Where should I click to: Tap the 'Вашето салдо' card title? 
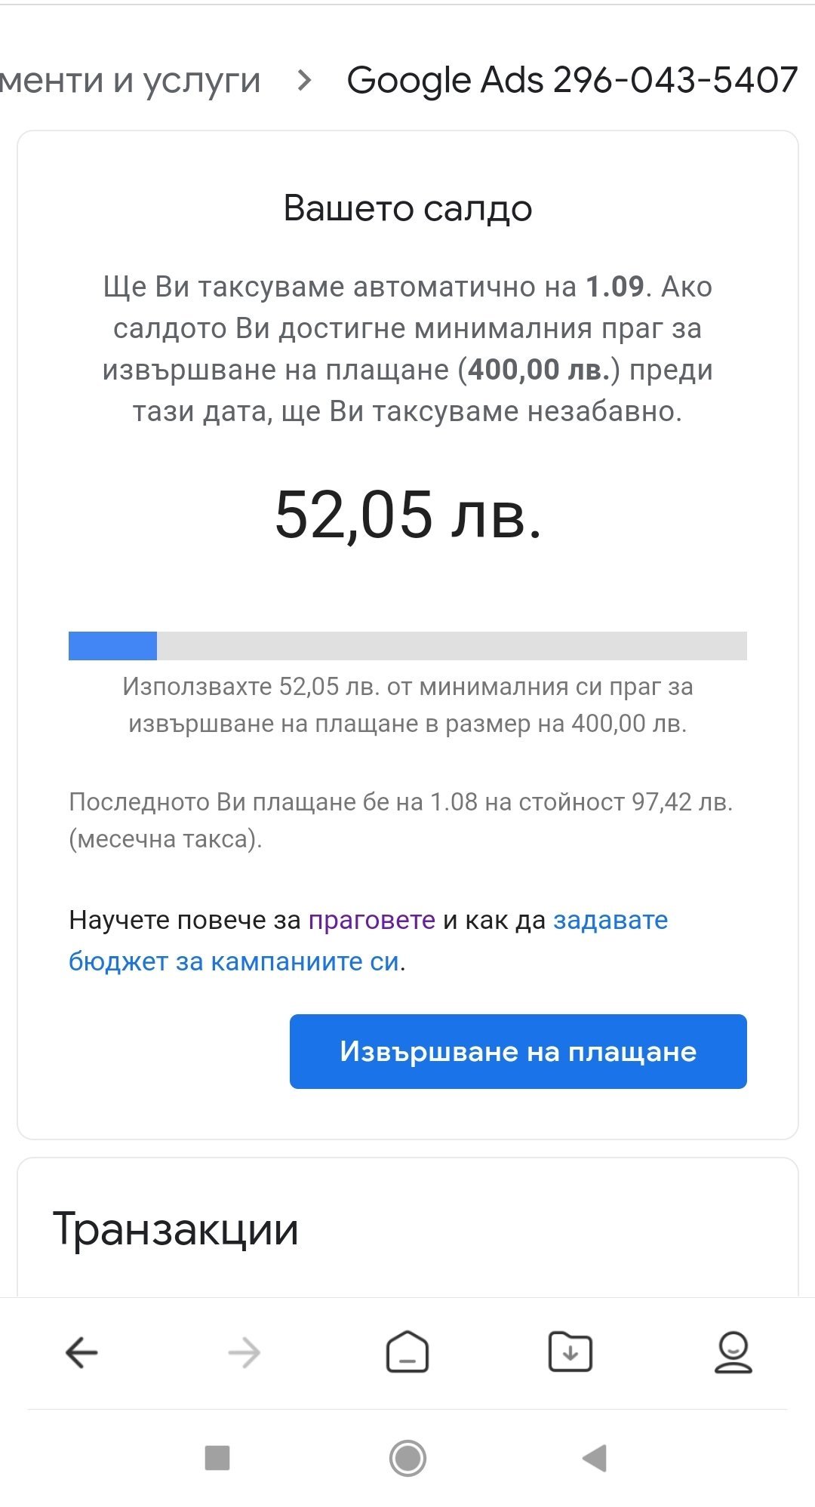point(407,208)
